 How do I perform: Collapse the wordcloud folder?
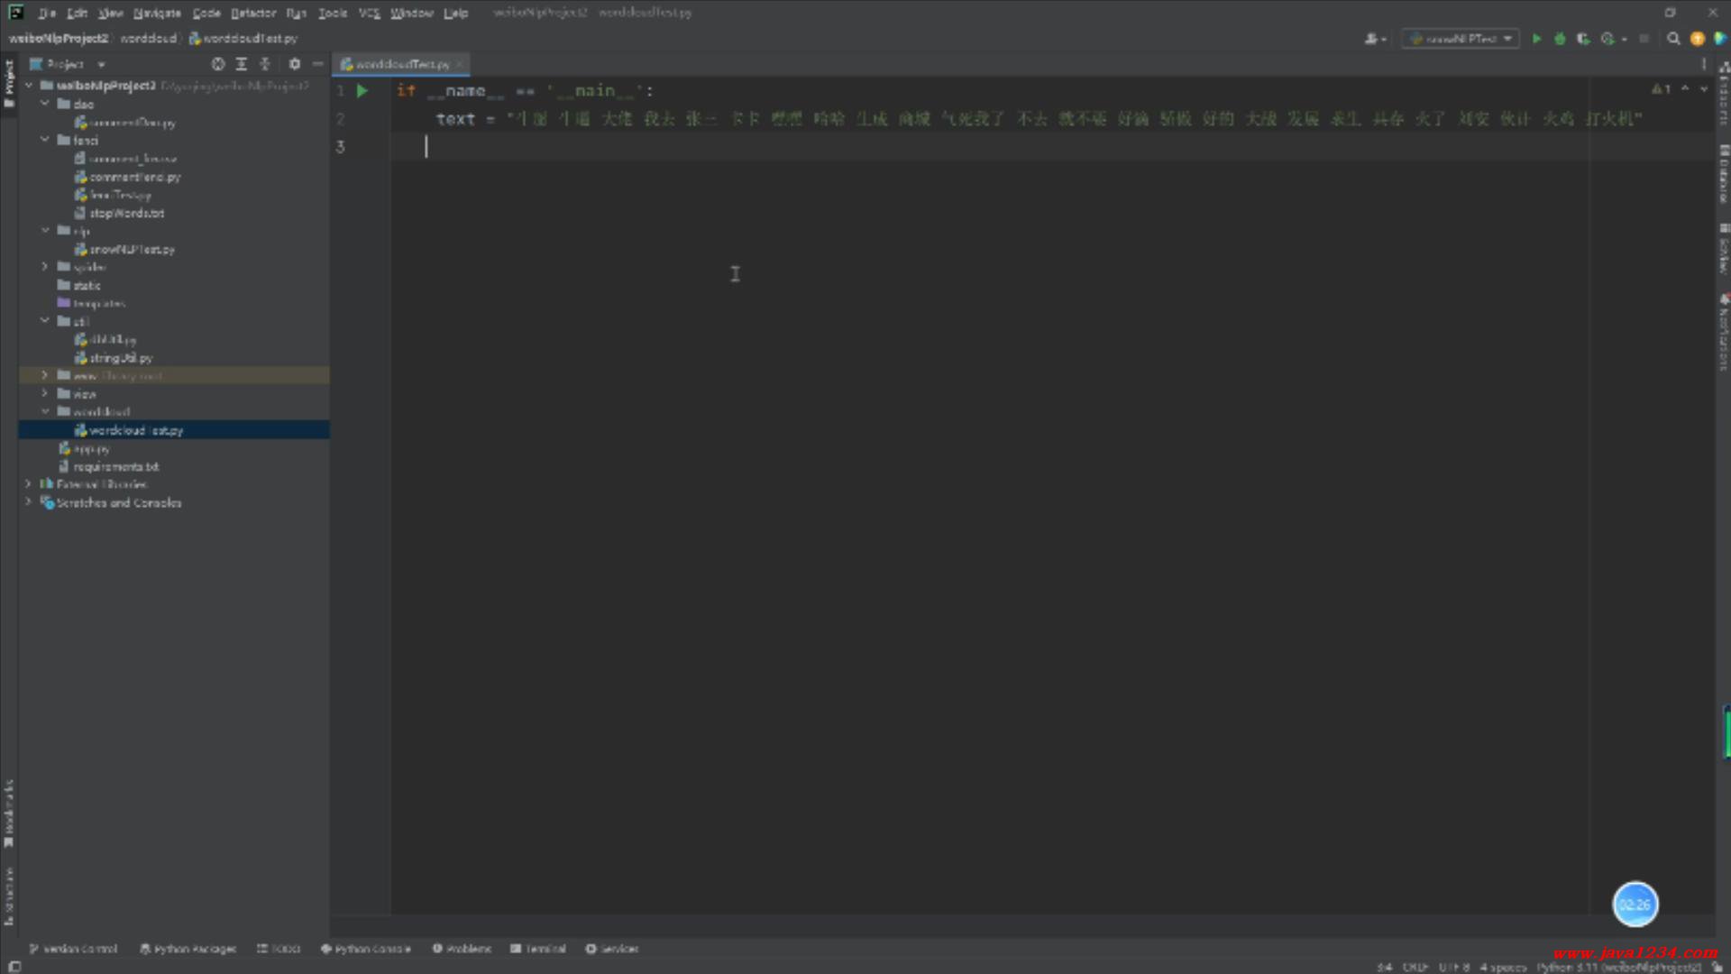[44, 411]
